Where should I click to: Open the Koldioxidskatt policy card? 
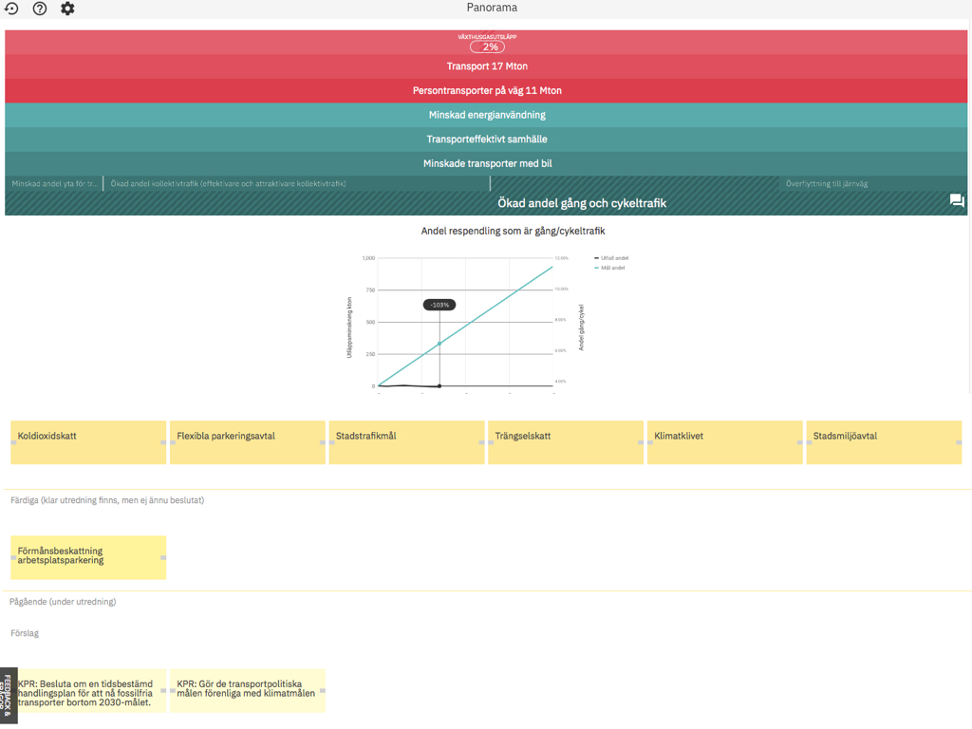tap(88, 442)
